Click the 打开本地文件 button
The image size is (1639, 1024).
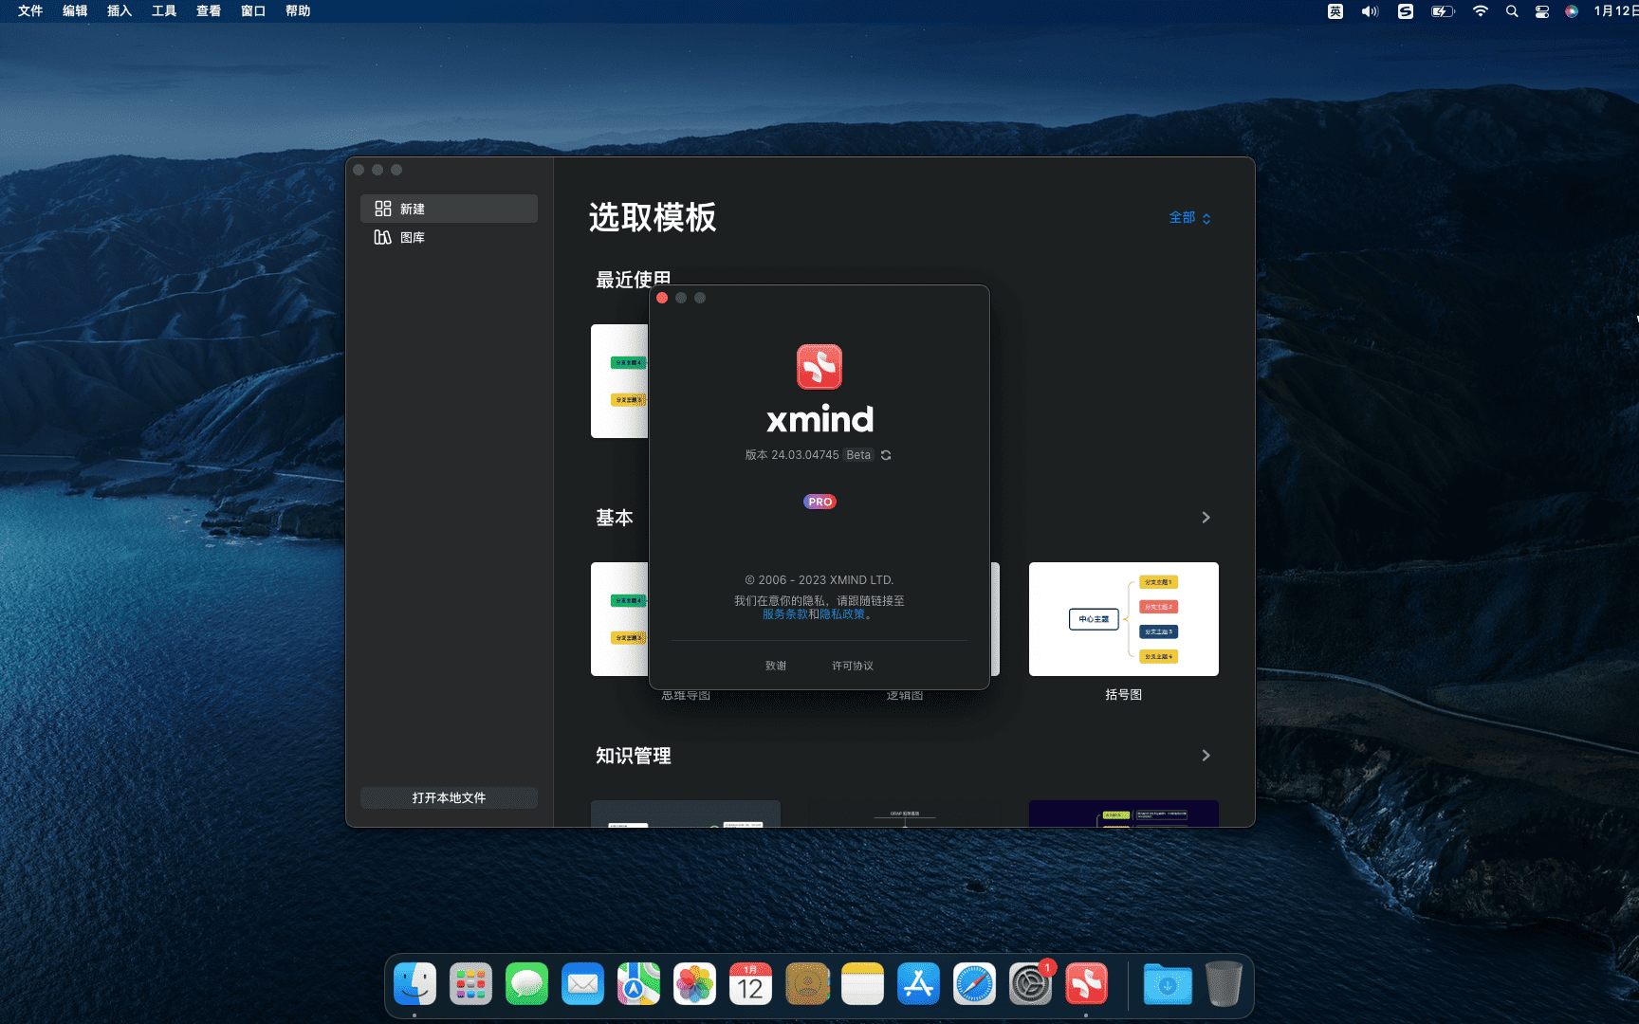449,797
